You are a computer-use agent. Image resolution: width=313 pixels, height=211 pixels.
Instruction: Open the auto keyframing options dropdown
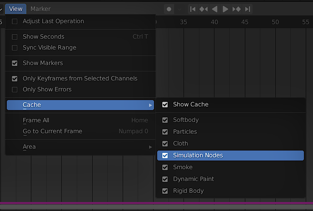179,9
